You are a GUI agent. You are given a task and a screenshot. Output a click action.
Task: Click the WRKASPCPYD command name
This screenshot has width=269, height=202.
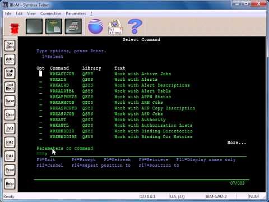click(63, 108)
